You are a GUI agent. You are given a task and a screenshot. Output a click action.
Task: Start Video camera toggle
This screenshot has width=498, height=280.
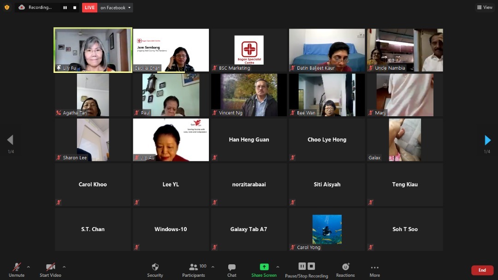(x=51, y=268)
